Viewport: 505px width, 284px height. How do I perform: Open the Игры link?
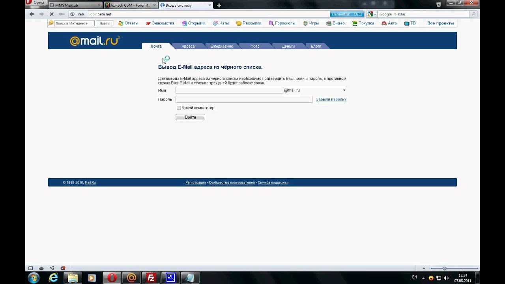314,23
